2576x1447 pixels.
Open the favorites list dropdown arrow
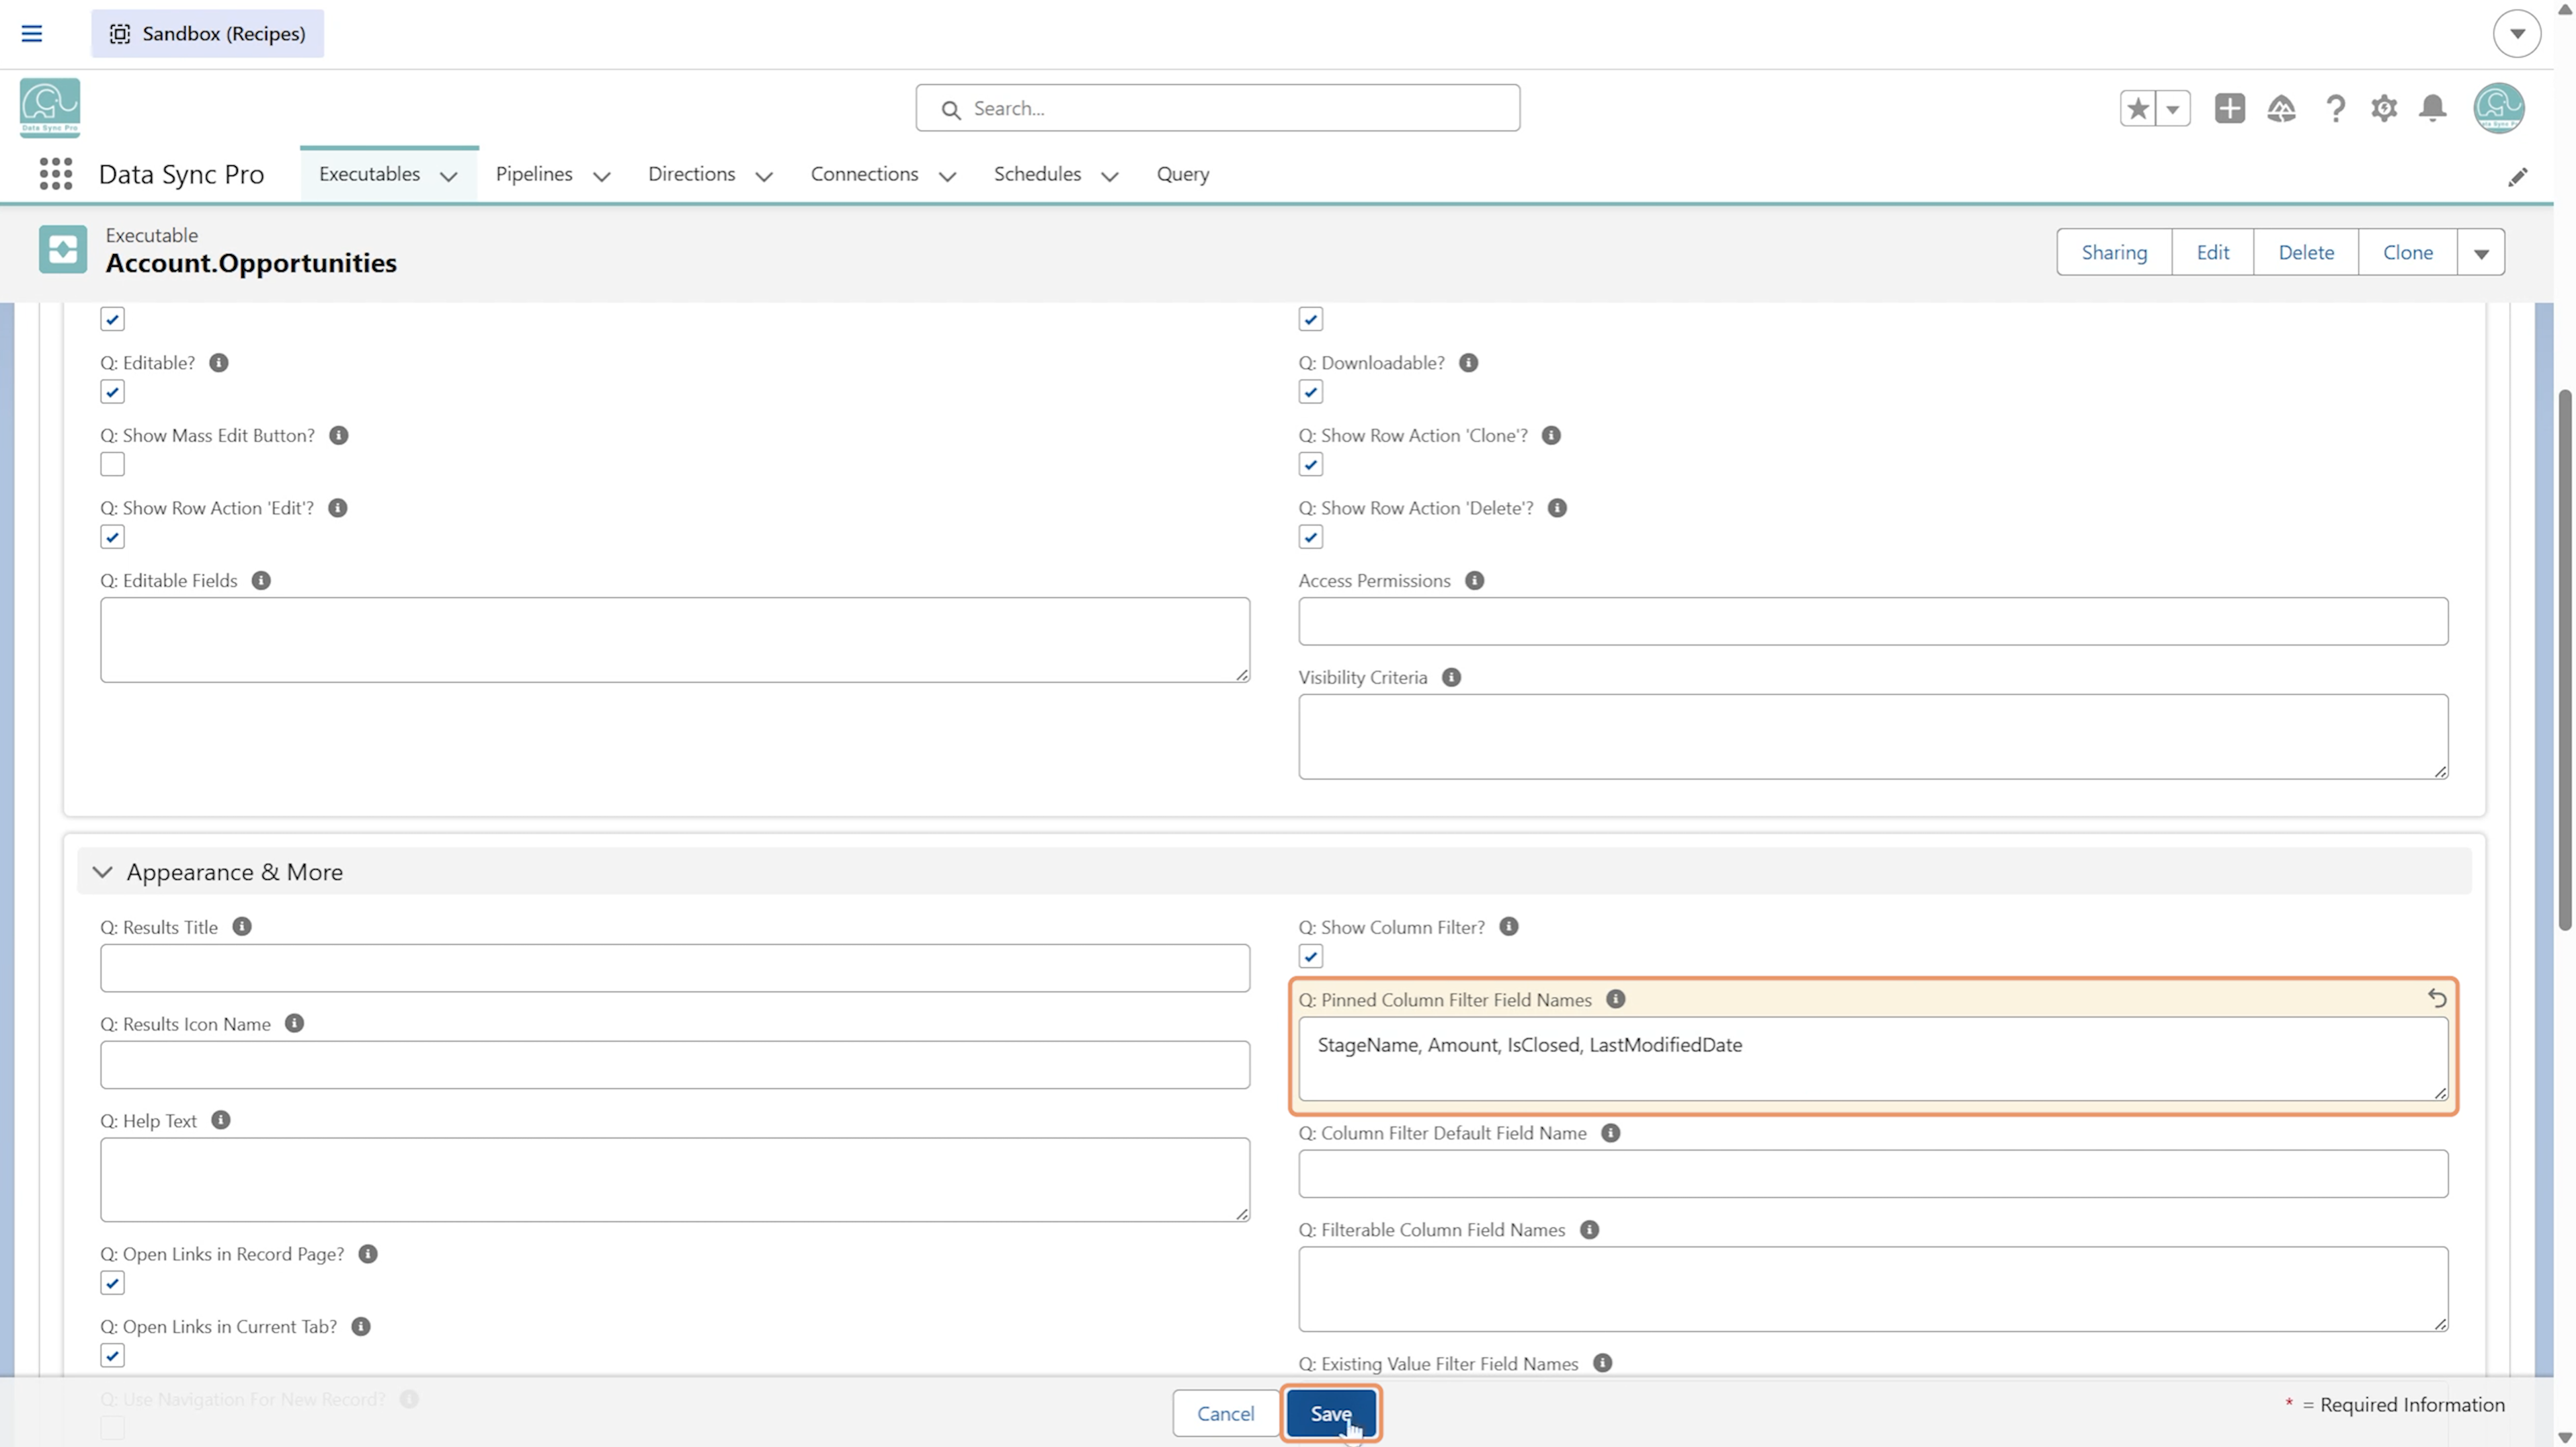tap(2173, 108)
